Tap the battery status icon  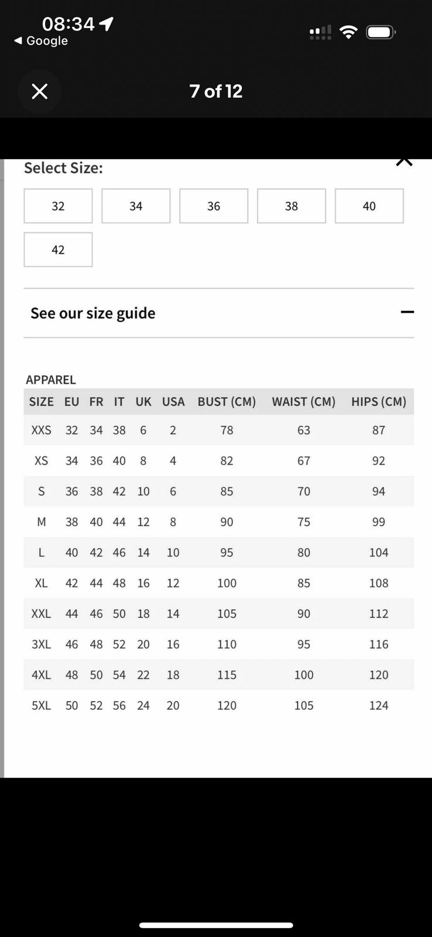(x=380, y=32)
